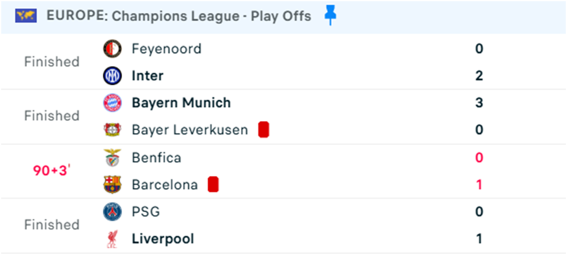Image resolution: width=567 pixels, height=266 pixels.
Task: Click the Barcelona club crest
Action: point(112,184)
